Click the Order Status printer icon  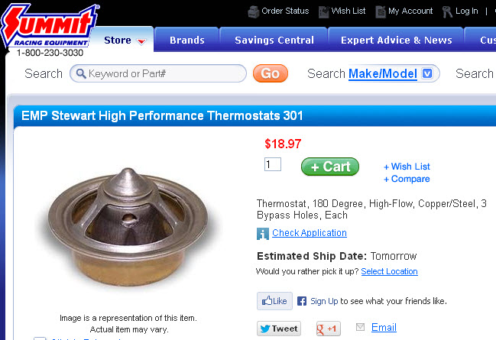(x=254, y=11)
